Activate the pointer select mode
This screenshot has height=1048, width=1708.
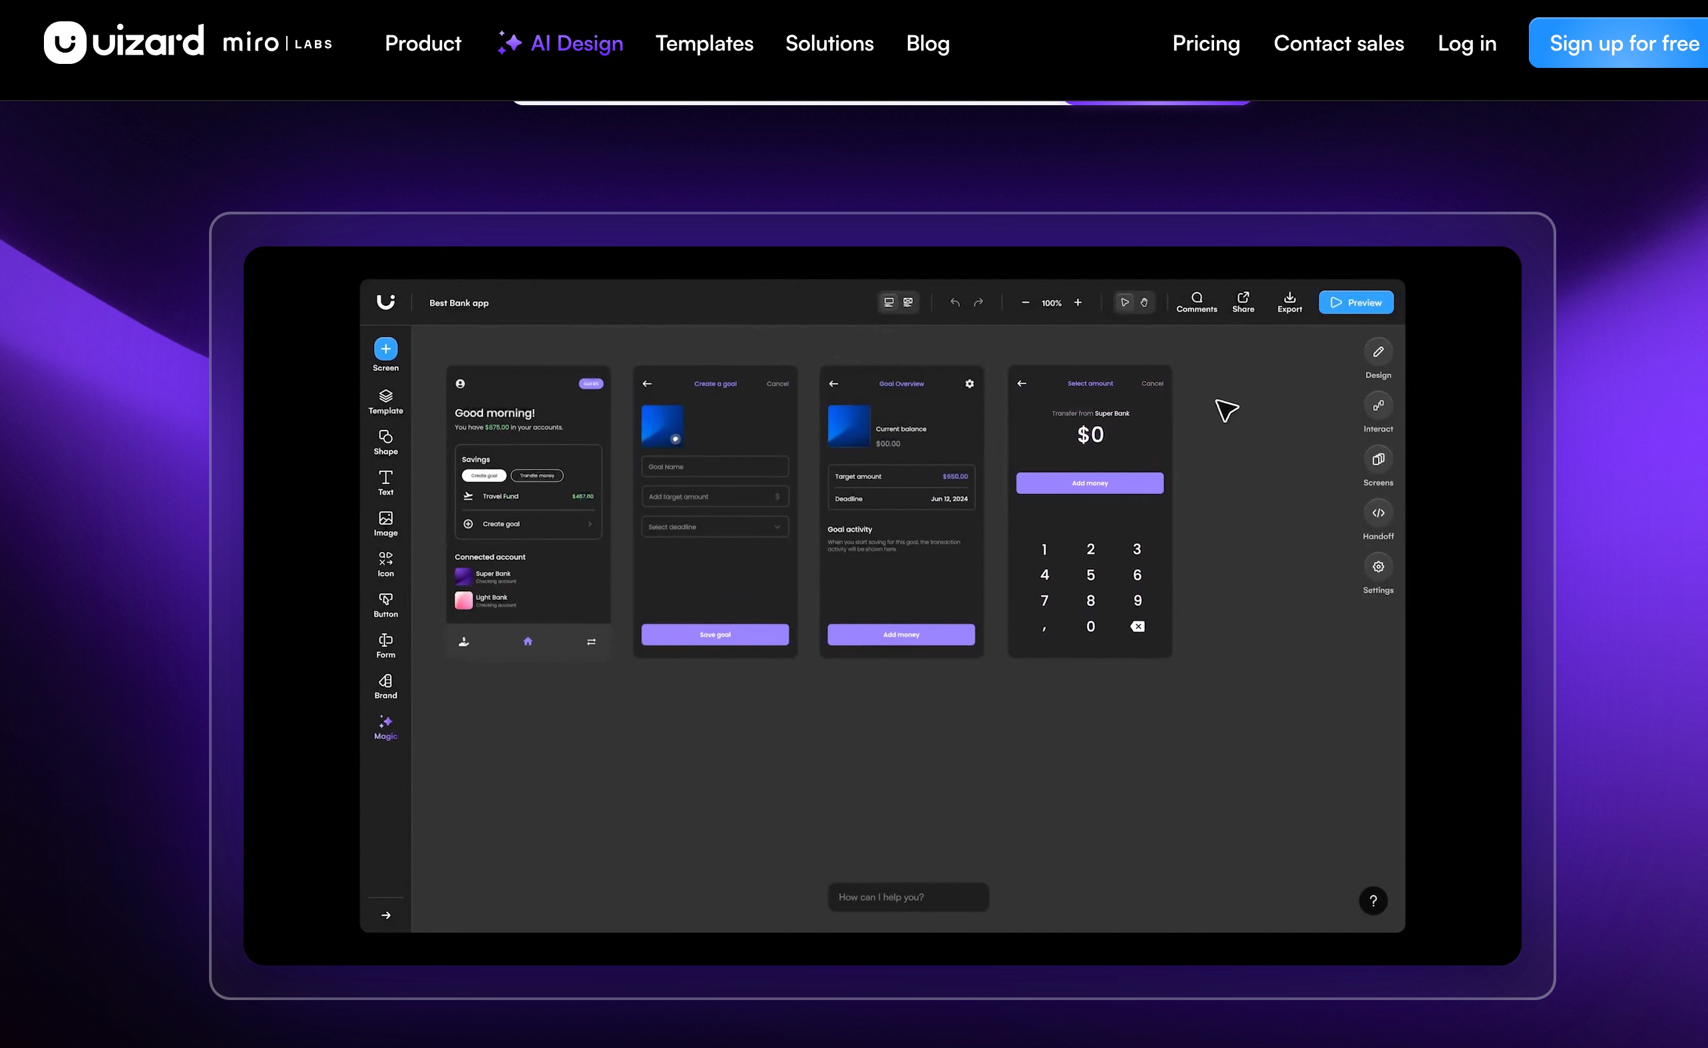tap(1125, 302)
